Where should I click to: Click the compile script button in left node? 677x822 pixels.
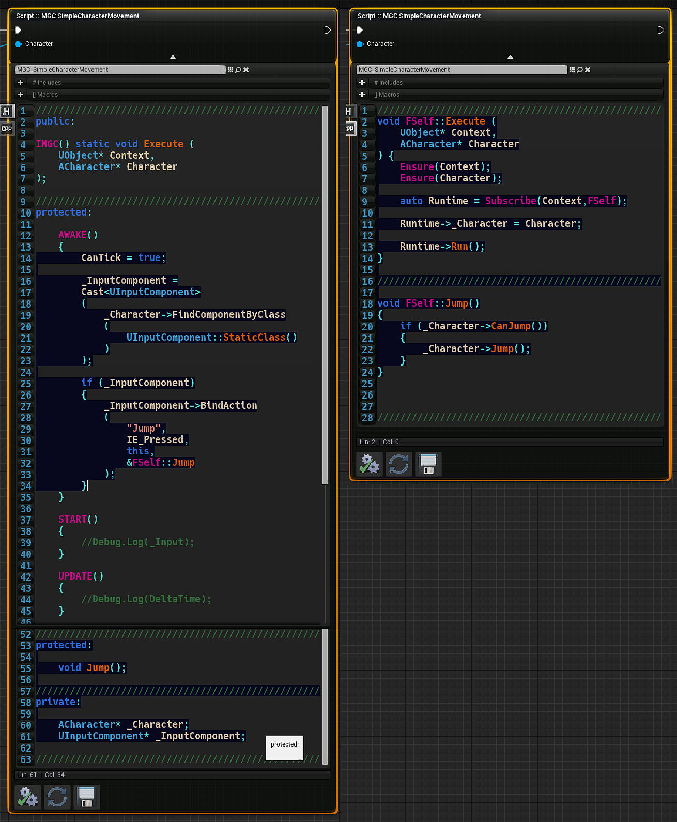click(27, 797)
